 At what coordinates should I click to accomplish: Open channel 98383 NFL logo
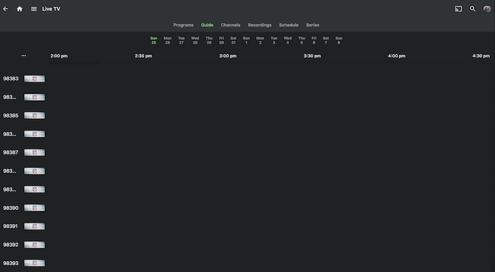pyautogui.click(x=35, y=79)
